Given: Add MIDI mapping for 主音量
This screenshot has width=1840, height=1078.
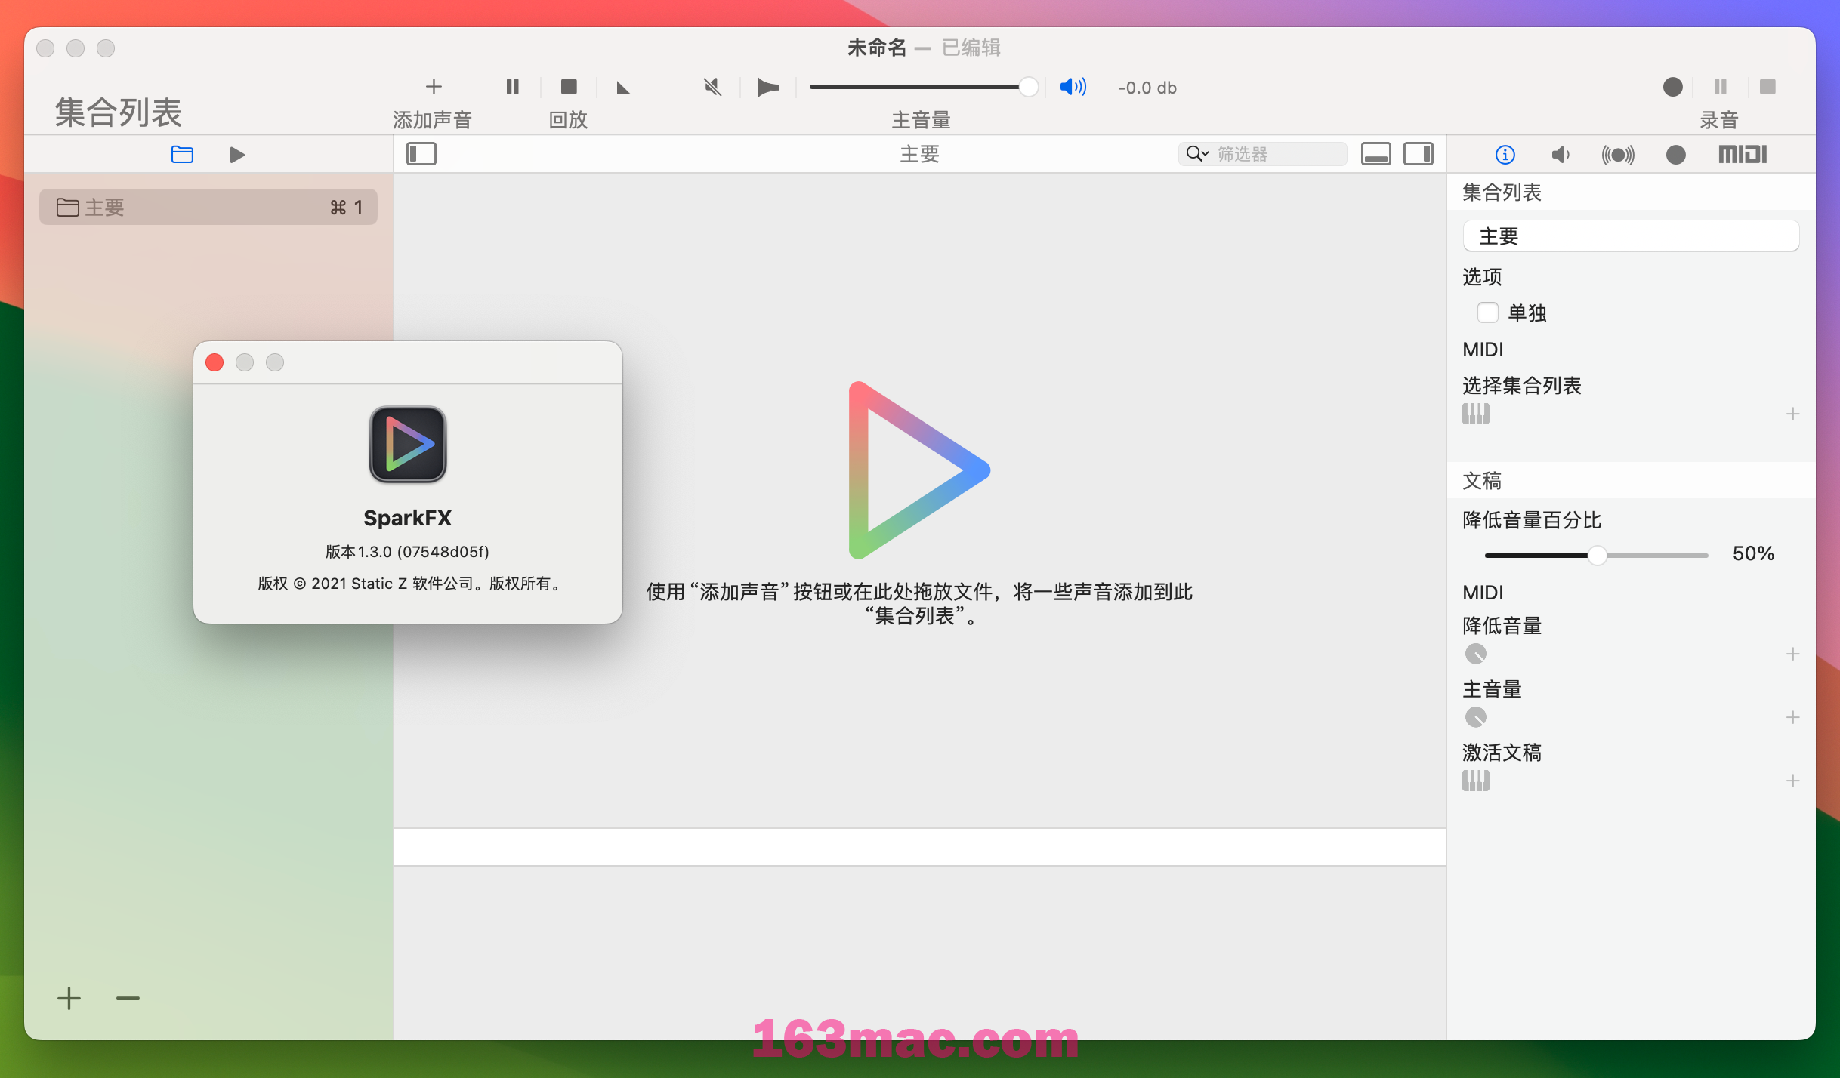Looking at the screenshot, I should 1792,717.
